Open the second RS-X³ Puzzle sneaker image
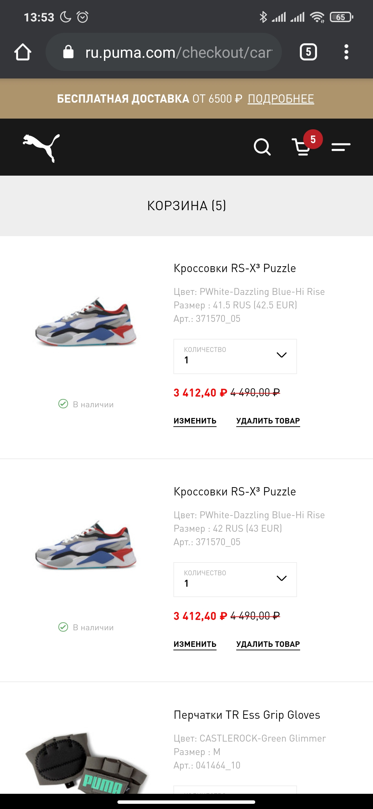The width and height of the screenshot is (373, 809). (86, 545)
